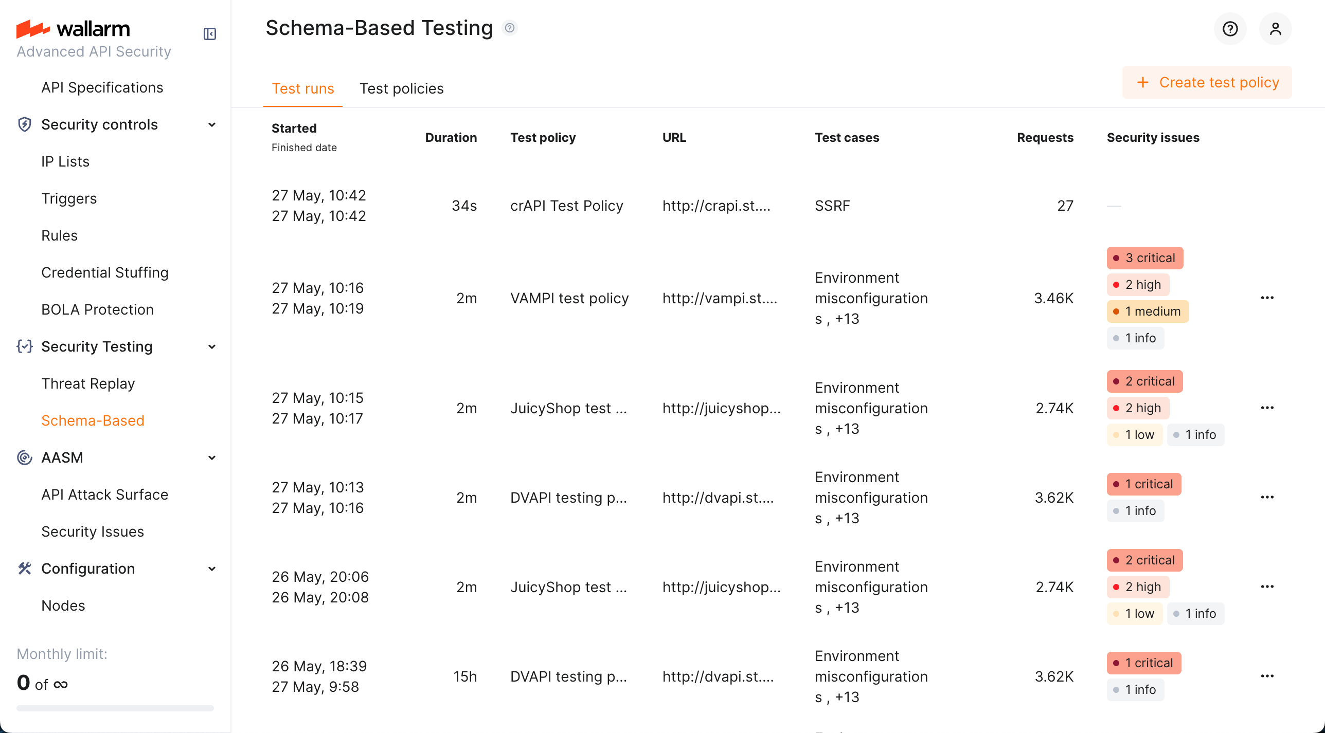This screenshot has width=1325, height=733.
Task: Click the Configuration tools icon
Action: (25, 569)
